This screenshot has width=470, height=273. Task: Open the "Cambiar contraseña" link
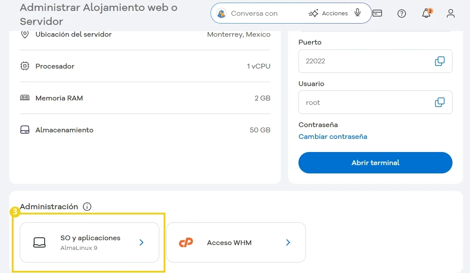(333, 137)
